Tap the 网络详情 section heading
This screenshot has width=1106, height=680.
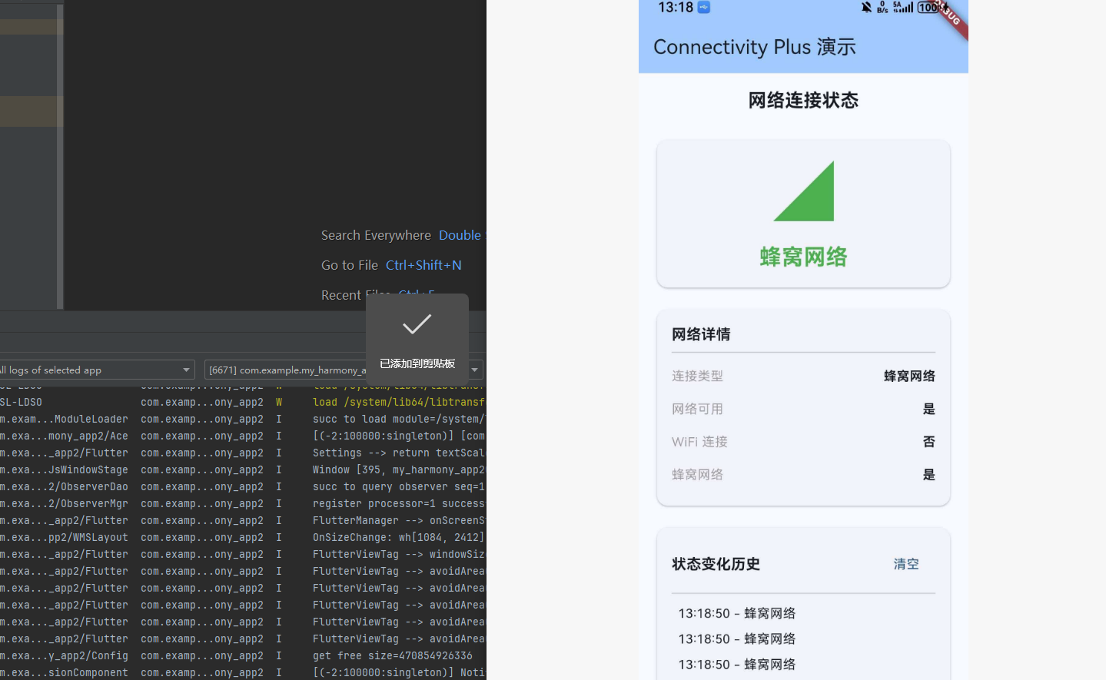click(x=701, y=334)
